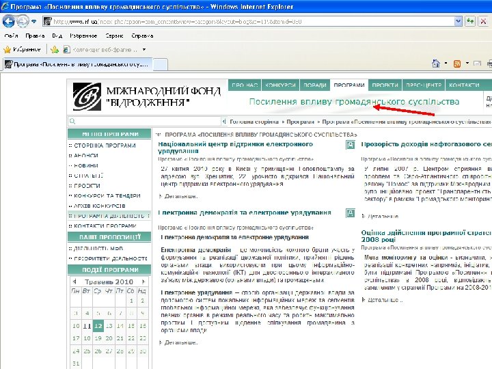The height and width of the screenshot is (369, 492).
Task: Go to previous month in calendar
Action: coord(74,282)
